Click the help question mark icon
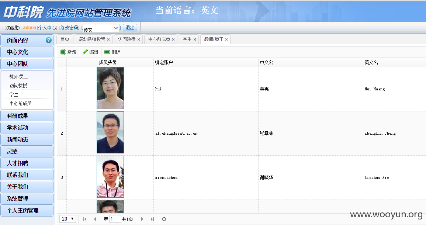 (x=49, y=40)
